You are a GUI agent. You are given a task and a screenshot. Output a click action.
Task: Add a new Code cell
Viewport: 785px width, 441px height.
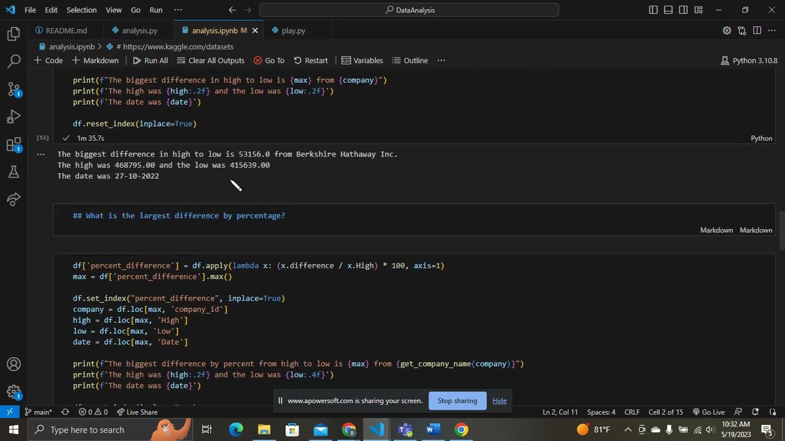tap(48, 60)
